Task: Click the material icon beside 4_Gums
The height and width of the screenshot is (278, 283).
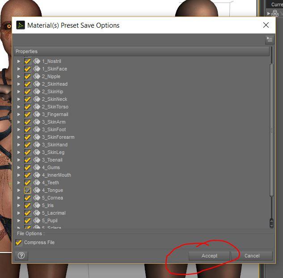Action: click(x=37, y=167)
